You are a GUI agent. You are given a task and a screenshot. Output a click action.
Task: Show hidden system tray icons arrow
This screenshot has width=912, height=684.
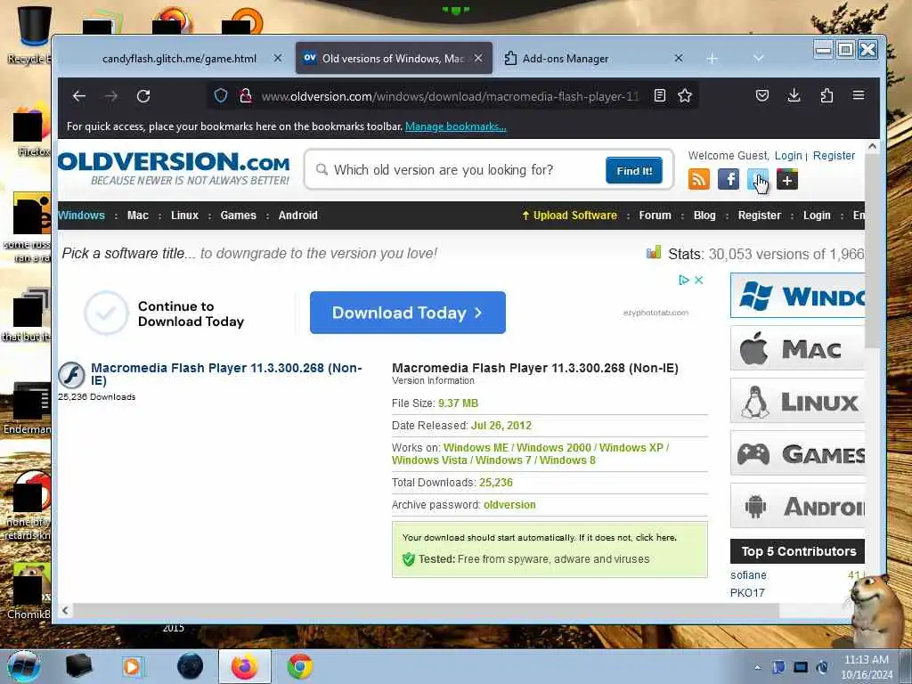[x=757, y=668]
